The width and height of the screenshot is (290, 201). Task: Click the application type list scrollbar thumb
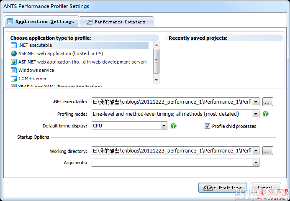156,61
